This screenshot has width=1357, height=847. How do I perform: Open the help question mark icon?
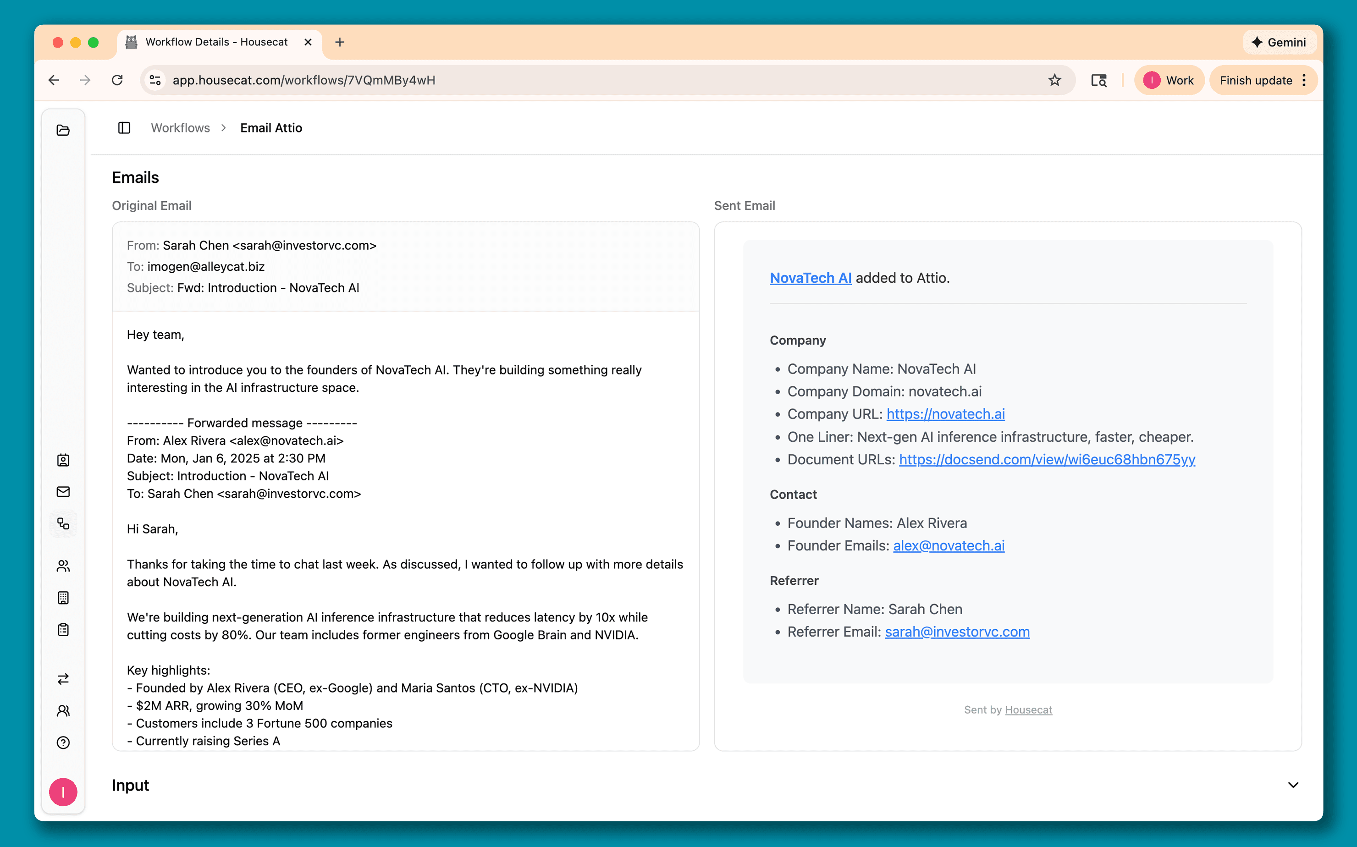63,742
